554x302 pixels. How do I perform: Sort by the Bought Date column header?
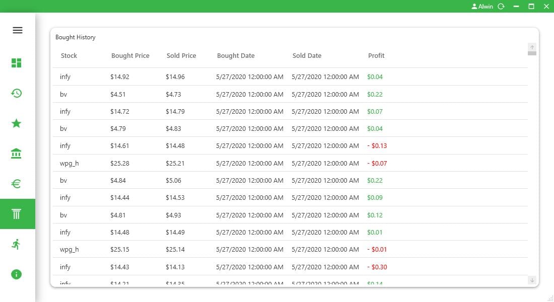point(236,56)
